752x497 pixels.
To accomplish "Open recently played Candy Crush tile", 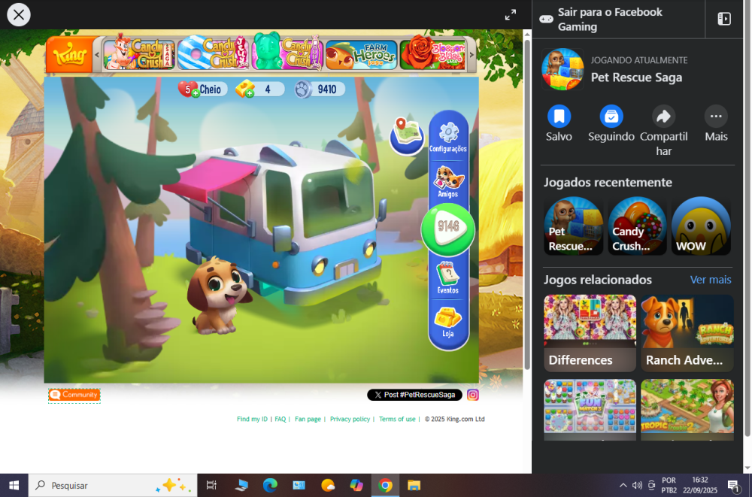I will click(x=638, y=226).
